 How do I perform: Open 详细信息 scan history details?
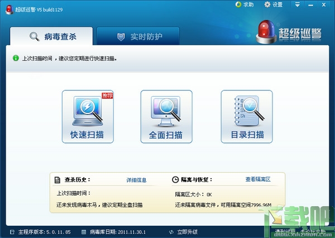click(136, 180)
